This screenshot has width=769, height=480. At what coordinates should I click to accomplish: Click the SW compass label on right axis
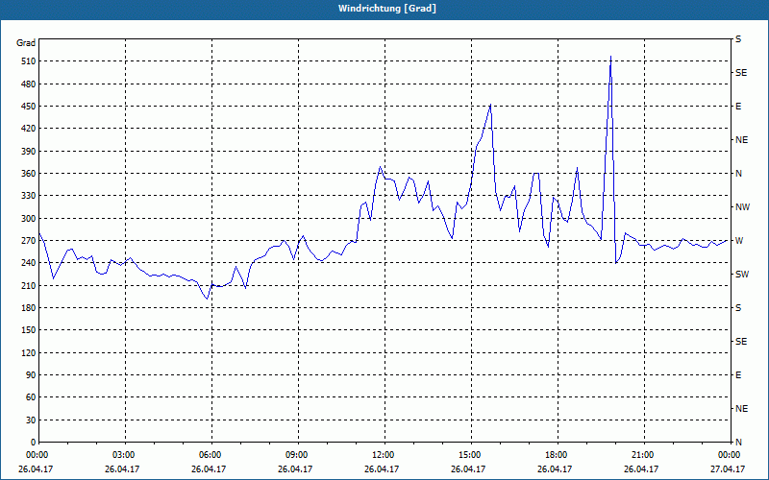[x=742, y=275]
